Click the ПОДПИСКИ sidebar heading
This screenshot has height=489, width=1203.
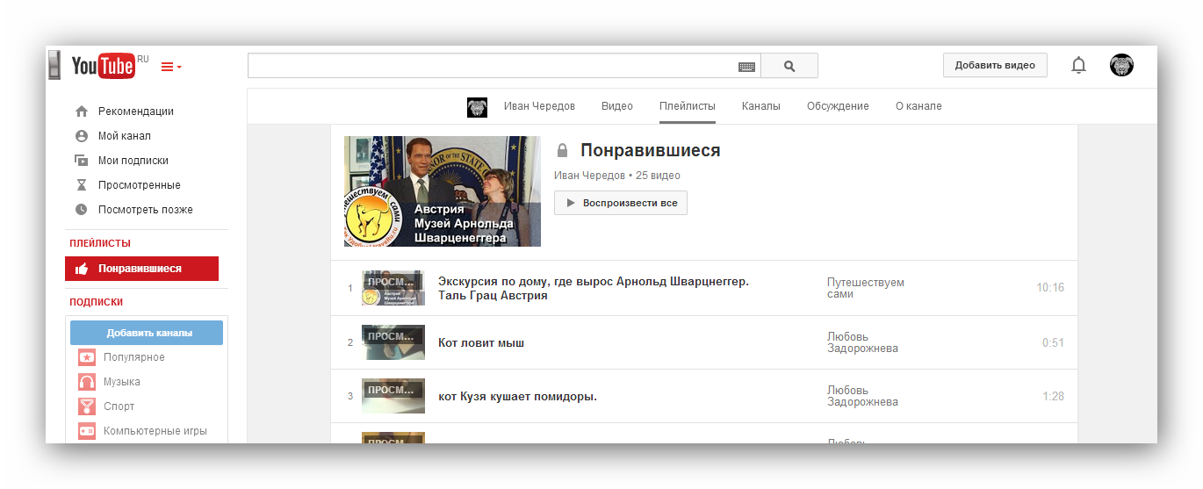click(x=96, y=302)
